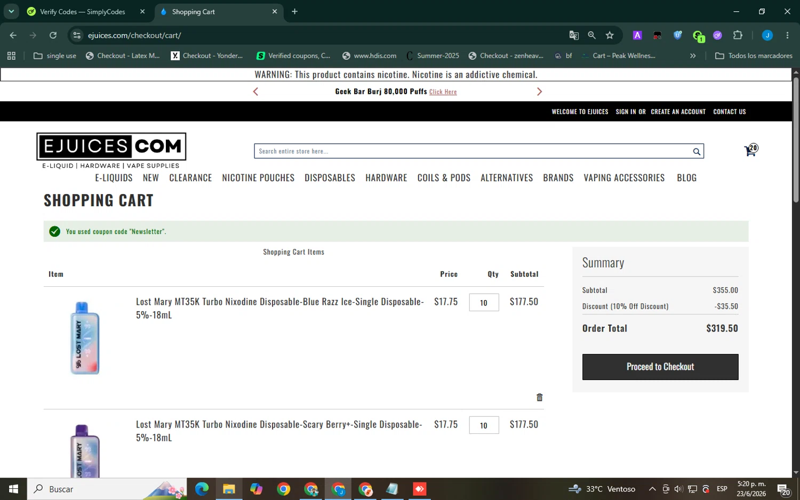The height and width of the screenshot is (500, 800).
Task: Click Proceed to Checkout button
Action: 660,367
